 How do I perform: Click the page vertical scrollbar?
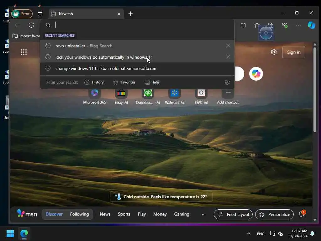[315, 90]
